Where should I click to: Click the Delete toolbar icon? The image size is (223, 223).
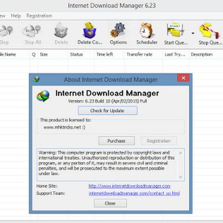(x=61, y=31)
